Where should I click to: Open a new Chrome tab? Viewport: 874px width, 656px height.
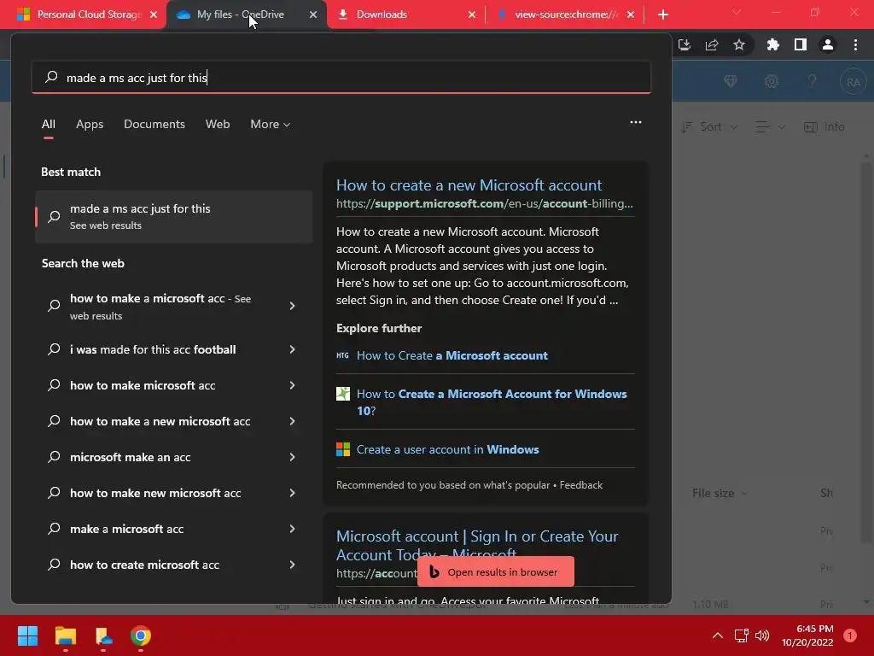pyautogui.click(x=662, y=15)
